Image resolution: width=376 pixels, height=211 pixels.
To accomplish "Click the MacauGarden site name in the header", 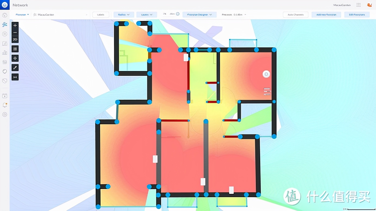I will tap(342, 5).
